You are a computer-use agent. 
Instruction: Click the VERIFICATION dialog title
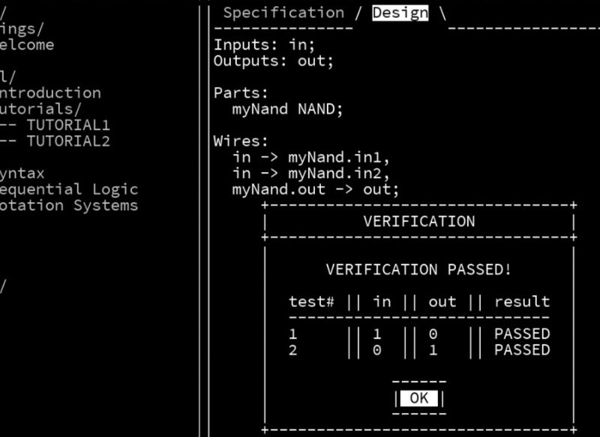(418, 222)
